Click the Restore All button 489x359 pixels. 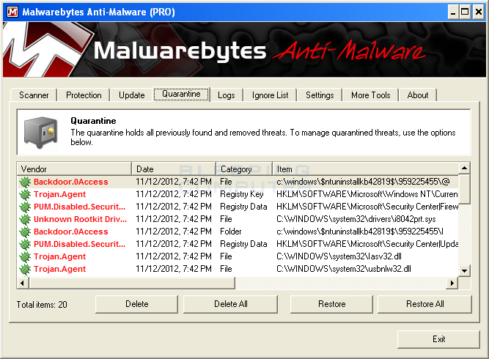(424, 304)
